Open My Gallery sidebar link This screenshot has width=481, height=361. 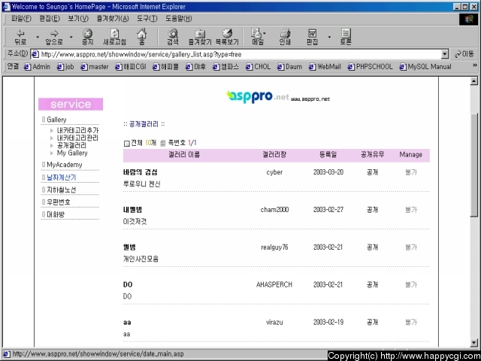pos(72,153)
